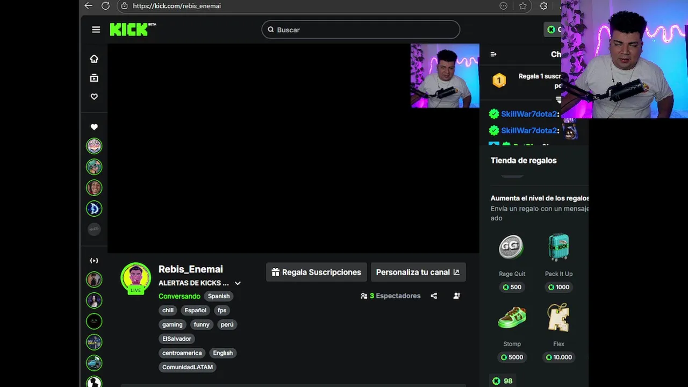Click the Rebis_Enemai channel name

pos(190,269)
